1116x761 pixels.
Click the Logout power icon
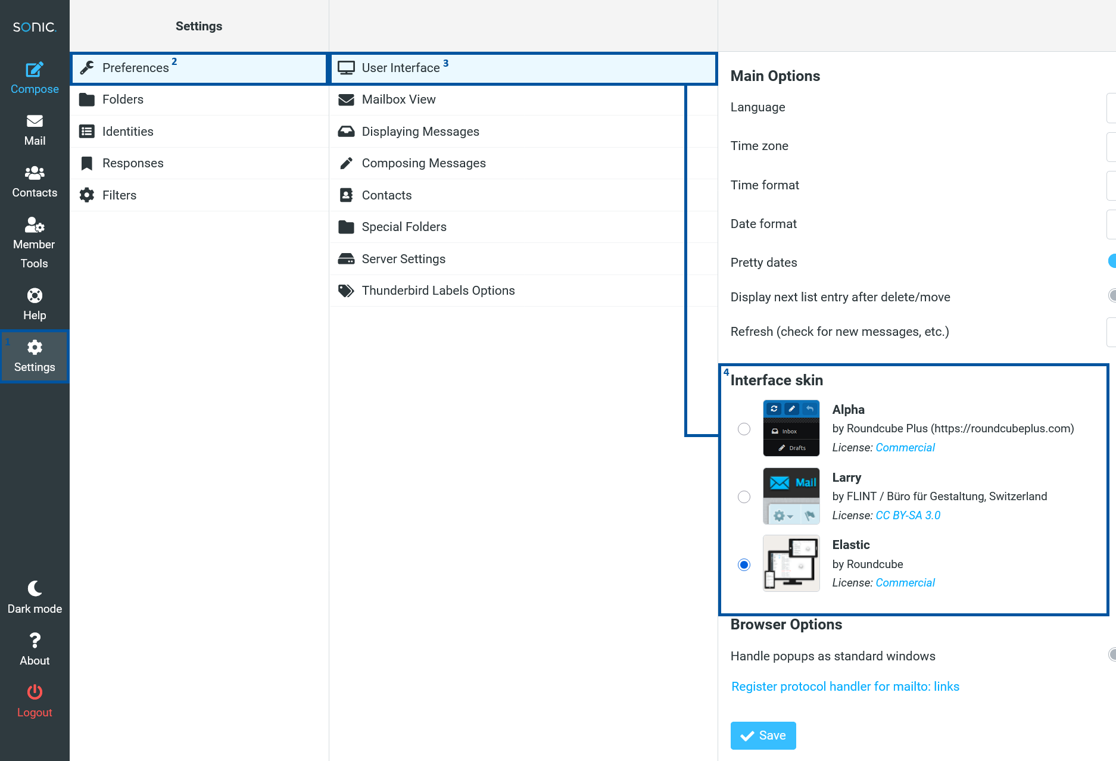[x=35, y=692]
